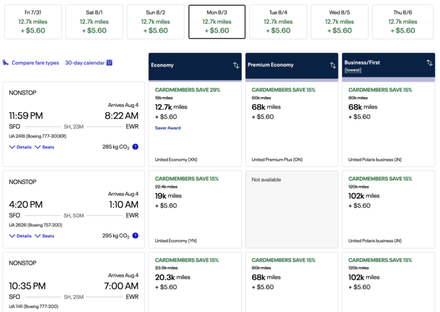Screen dimensions: 440x312
Task: Choose 12.7k miles Economy fare on UA 2416
Action: point(195,124)
